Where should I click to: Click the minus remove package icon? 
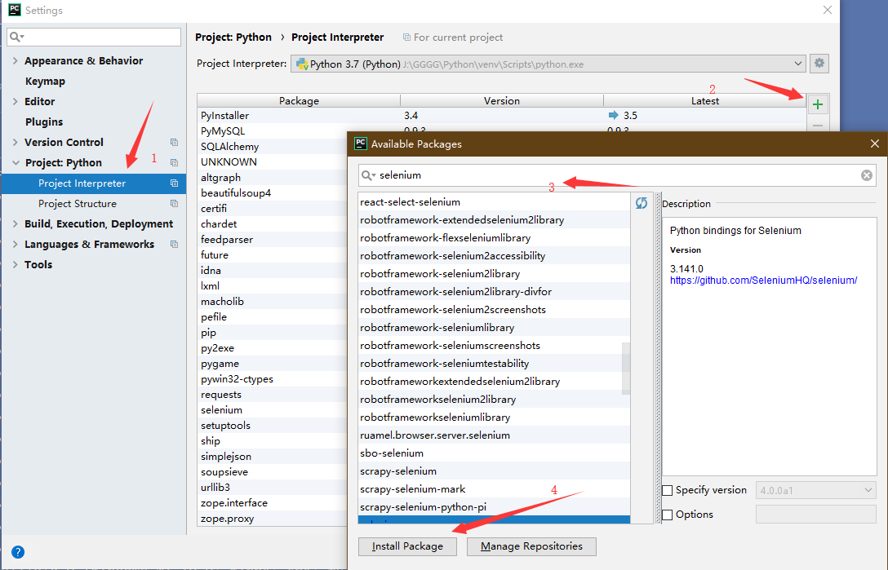point(817,126)
